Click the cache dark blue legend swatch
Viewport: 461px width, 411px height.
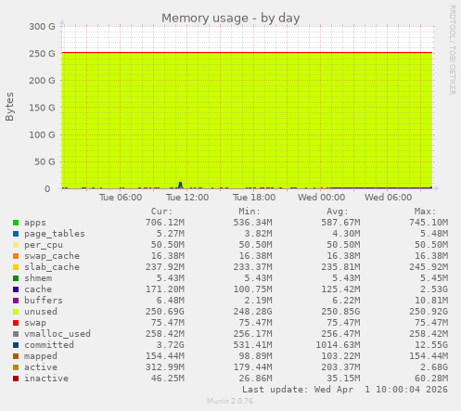(16, 289)
